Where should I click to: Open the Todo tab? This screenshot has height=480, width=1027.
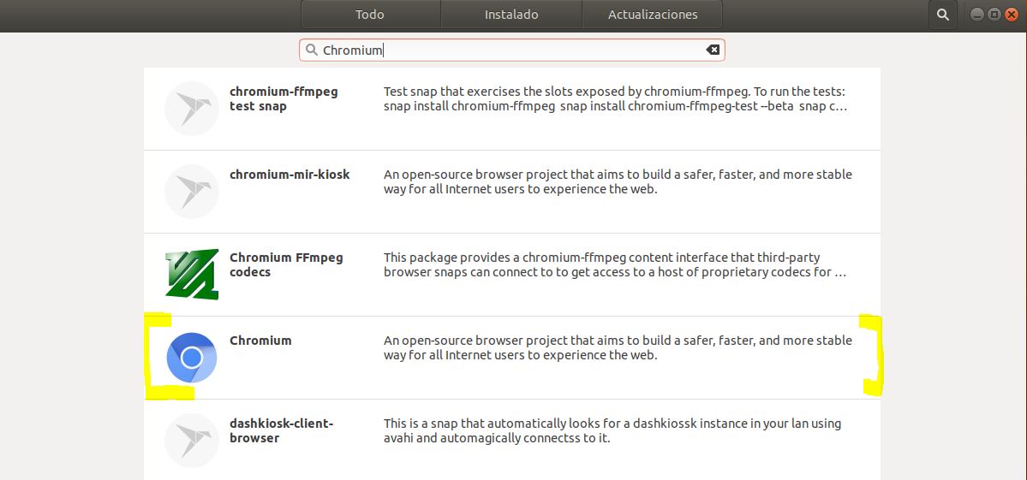tap(370, 15)
